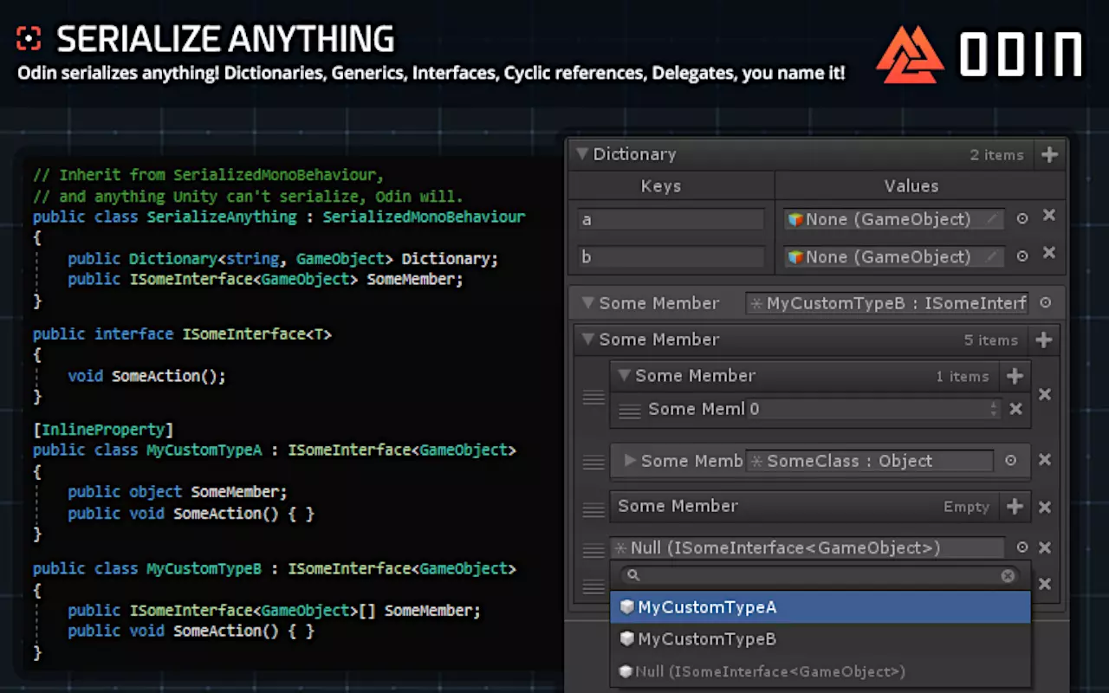Clear the type search with round X
Viewport: 1109px width, 693px height.
pyautogui.click(x=1008, y=575)
